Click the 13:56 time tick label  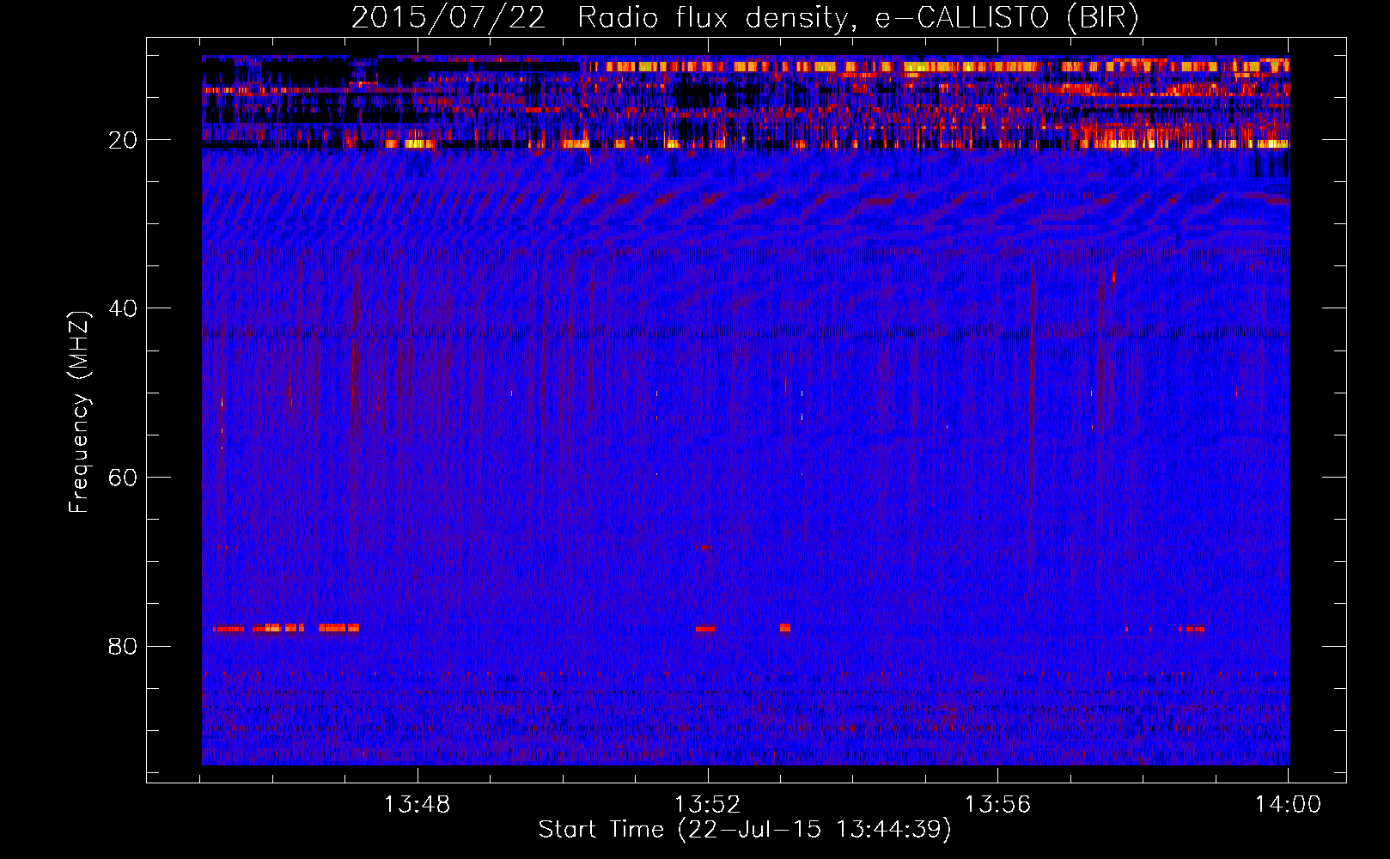997,805
